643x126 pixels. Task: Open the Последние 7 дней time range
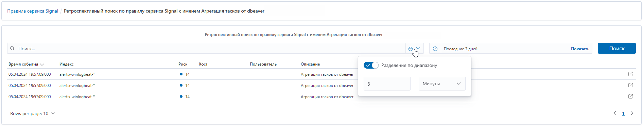pos(460,49)
